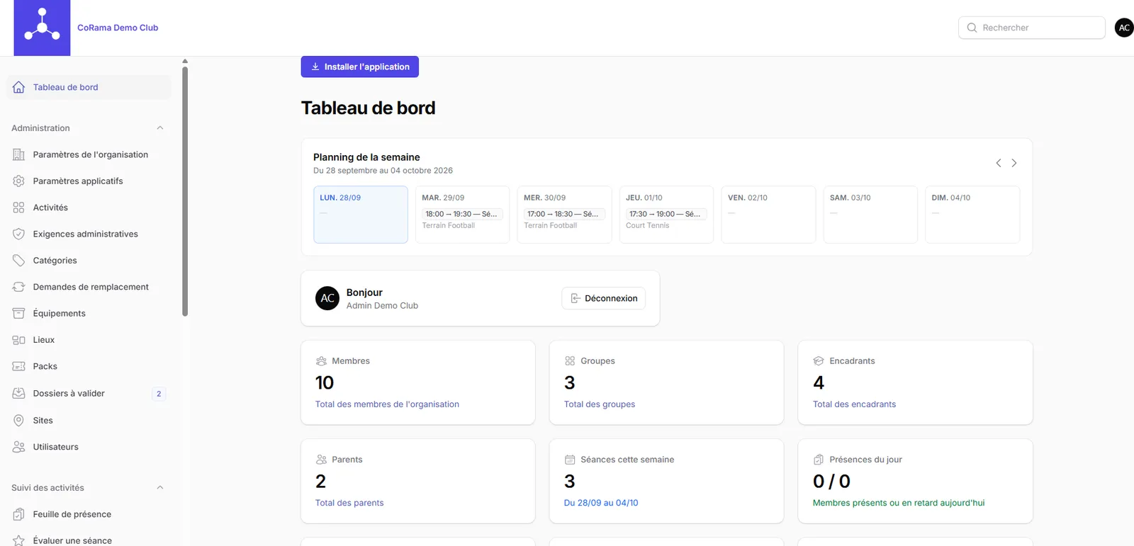
Task: Select the LUN. 28/09 day card
Action: [x=361, y=215]
